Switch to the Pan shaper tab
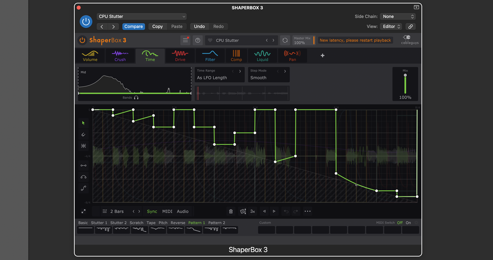The height and width of the screenshot is (260, 493). click(293, 56)
